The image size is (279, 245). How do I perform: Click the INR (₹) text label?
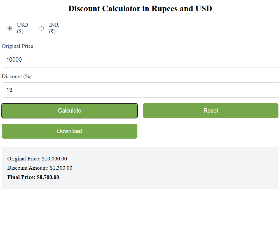(x=54, y=28)
